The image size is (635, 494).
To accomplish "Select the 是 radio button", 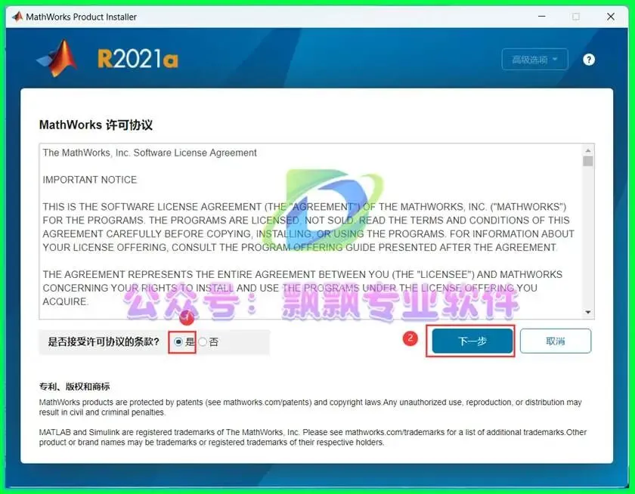I will coord(178,342).
